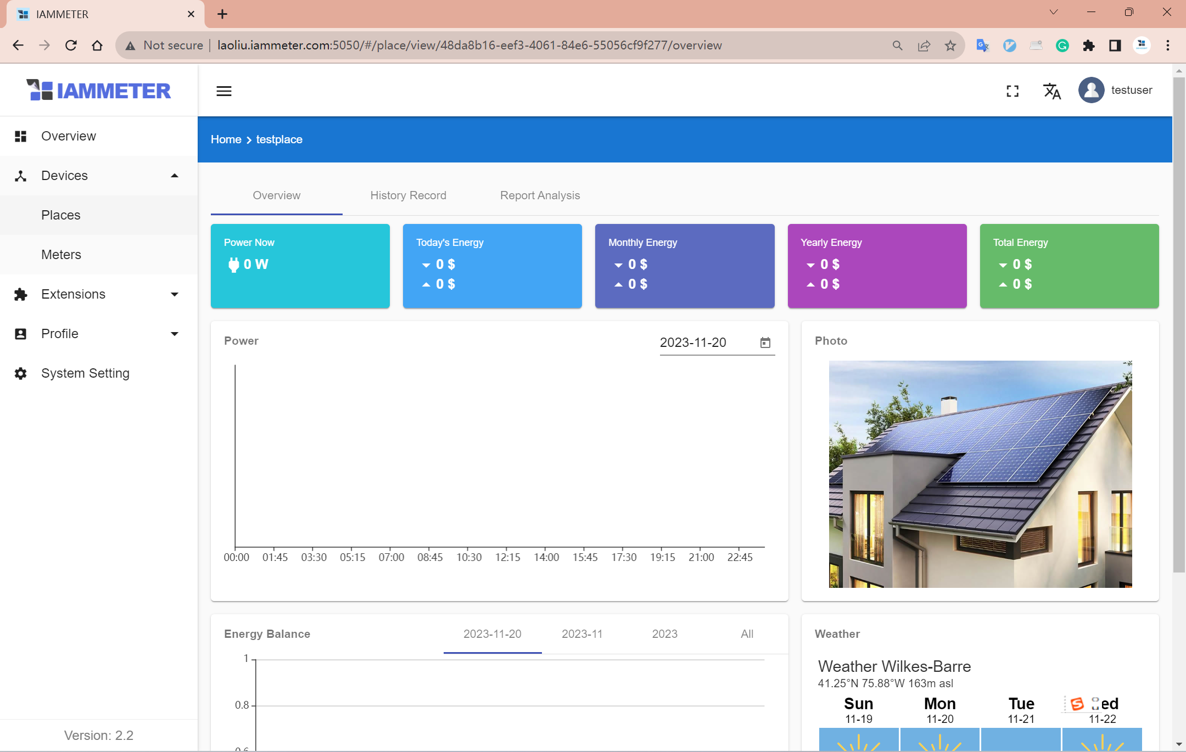
Task: Open the Meters sidebar item
Action: pos(61,255)
